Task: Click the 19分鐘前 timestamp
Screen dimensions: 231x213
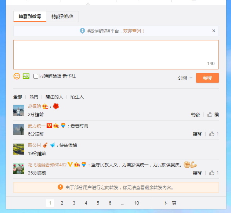Action: (37, 154)
